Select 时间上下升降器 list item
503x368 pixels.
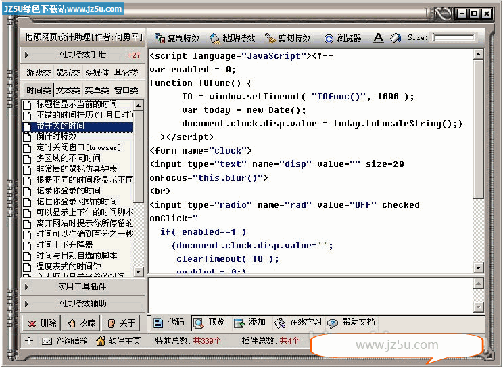(x=77, y=245)
